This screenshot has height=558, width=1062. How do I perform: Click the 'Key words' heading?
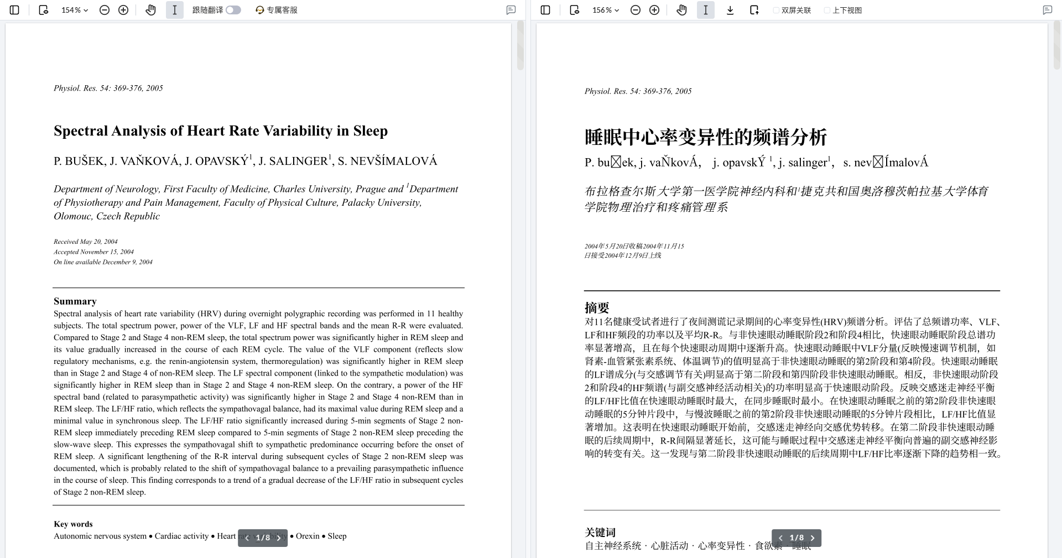click(x=73, y=524)
